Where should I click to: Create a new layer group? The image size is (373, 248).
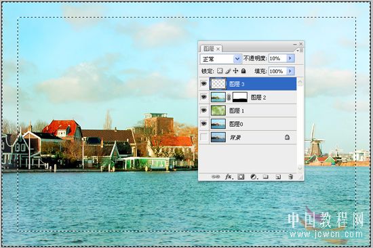coord(266,177)
